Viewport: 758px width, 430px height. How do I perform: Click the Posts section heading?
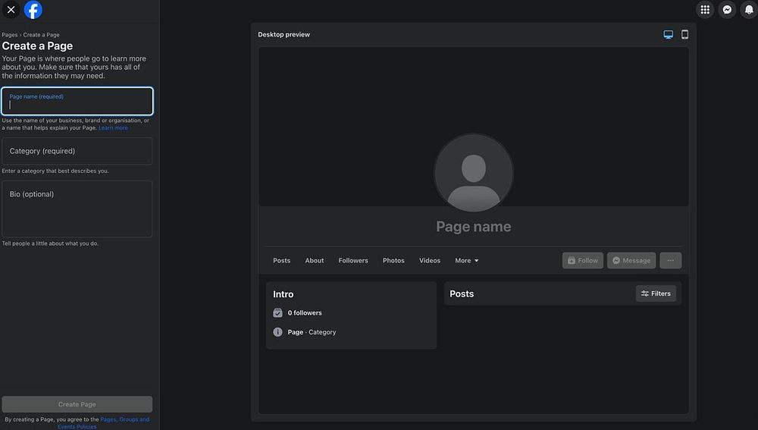tap(462, 293)
